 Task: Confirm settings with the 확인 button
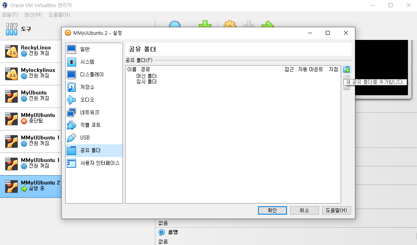tap(272, 210)
